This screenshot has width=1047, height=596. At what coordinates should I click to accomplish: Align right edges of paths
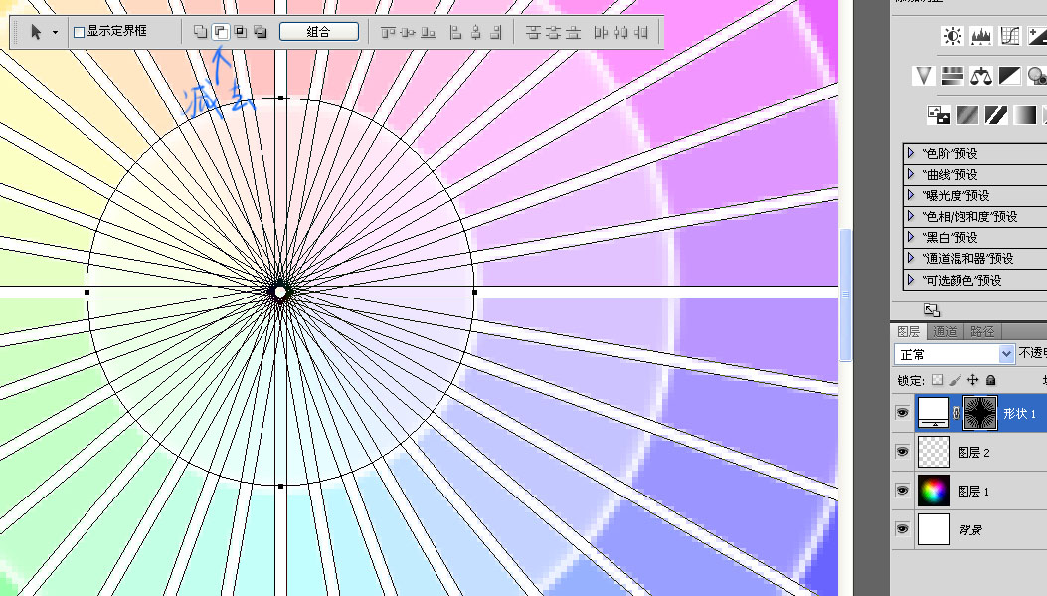495,32
